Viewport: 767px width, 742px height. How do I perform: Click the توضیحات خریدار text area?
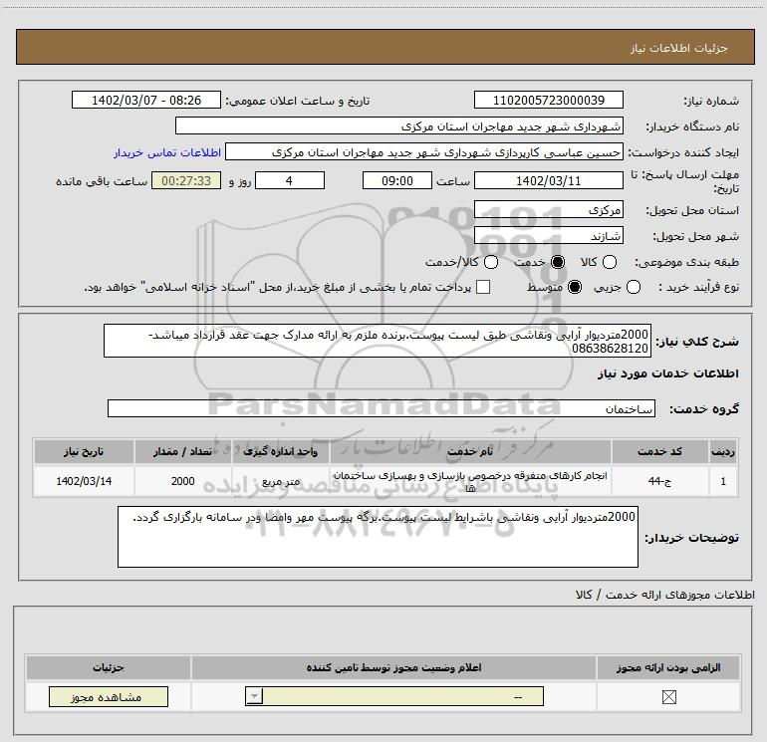coord(378,537)
